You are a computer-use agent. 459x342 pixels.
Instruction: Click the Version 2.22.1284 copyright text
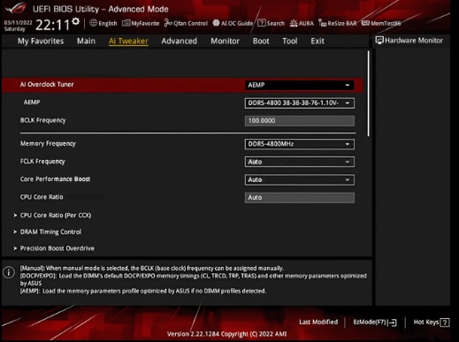click(x=226, y=334)
